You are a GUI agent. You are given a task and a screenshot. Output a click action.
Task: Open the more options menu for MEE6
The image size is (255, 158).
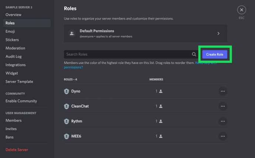222,136
